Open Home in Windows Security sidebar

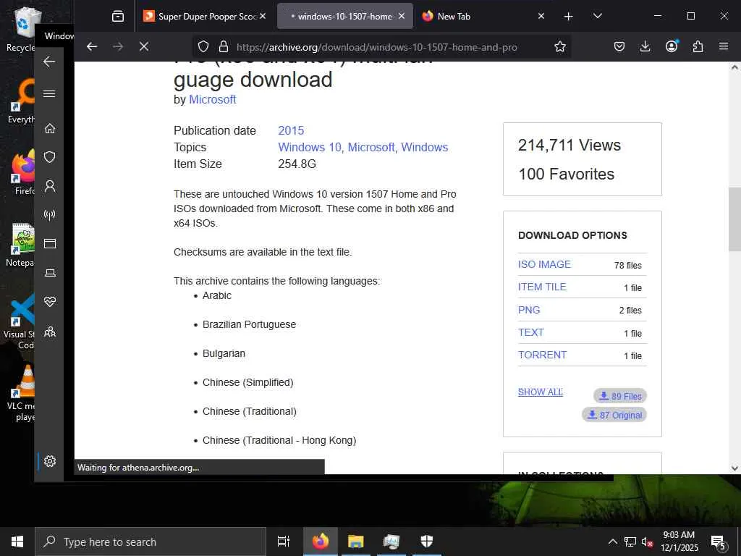(50, 128)
